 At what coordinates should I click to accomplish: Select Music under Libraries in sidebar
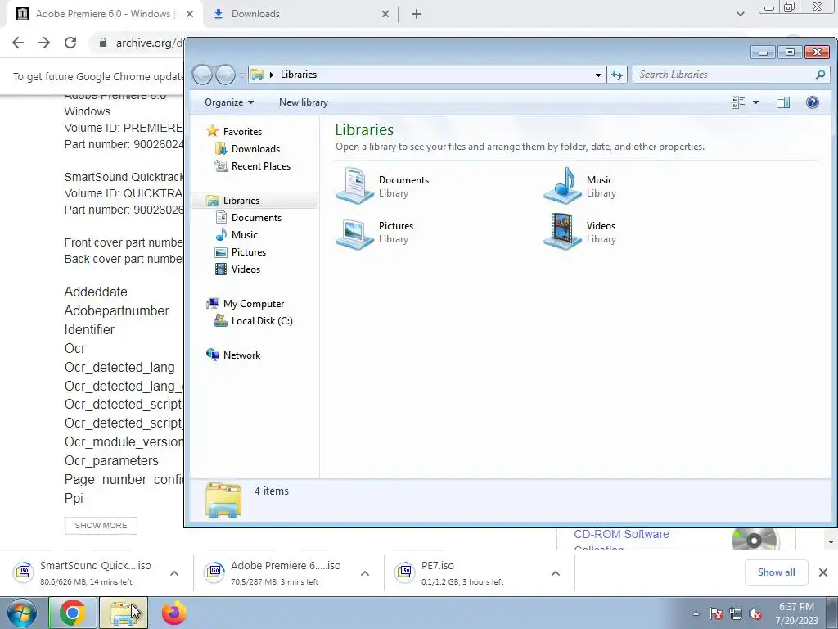244,235
